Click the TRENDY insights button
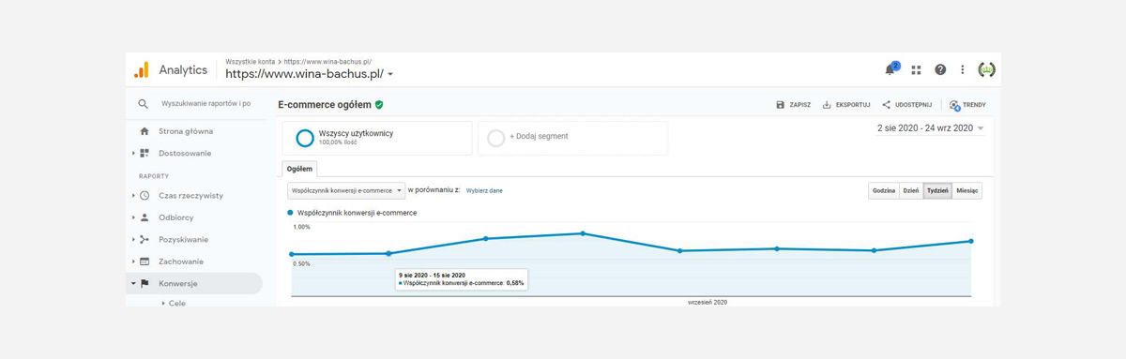Viewport: 1126px width, 359px height. point(967,105)
